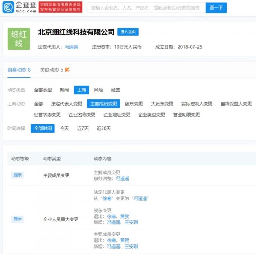Click the Qcc.com logo icon

click(8, 7)
